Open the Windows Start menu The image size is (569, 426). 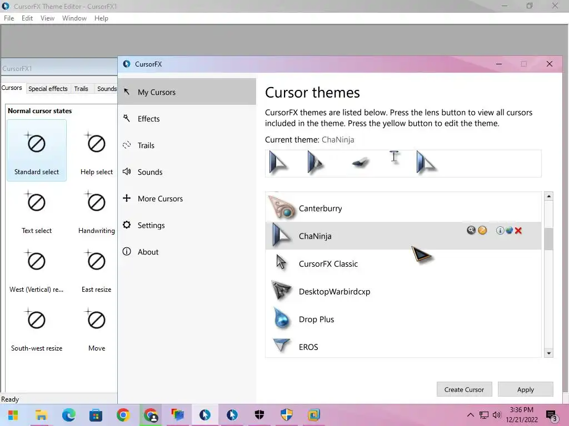click(13, 415)
